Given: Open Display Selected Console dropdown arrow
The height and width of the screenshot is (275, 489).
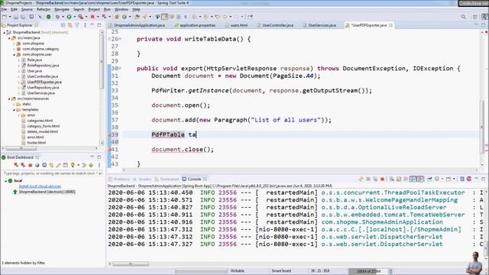Looking at the screenshot, I should coord(442,179).
